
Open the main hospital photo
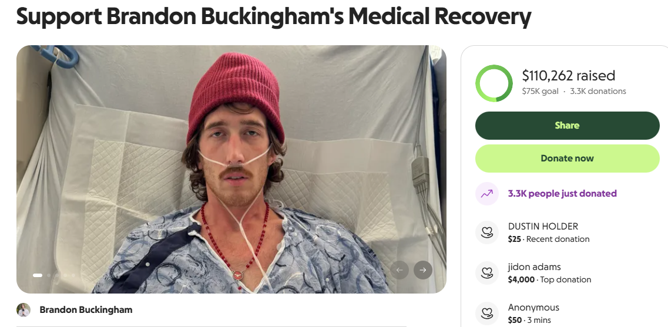point(231,169)
